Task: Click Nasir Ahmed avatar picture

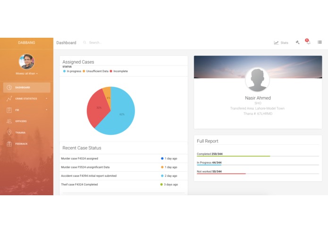Action: pos(258,80)
